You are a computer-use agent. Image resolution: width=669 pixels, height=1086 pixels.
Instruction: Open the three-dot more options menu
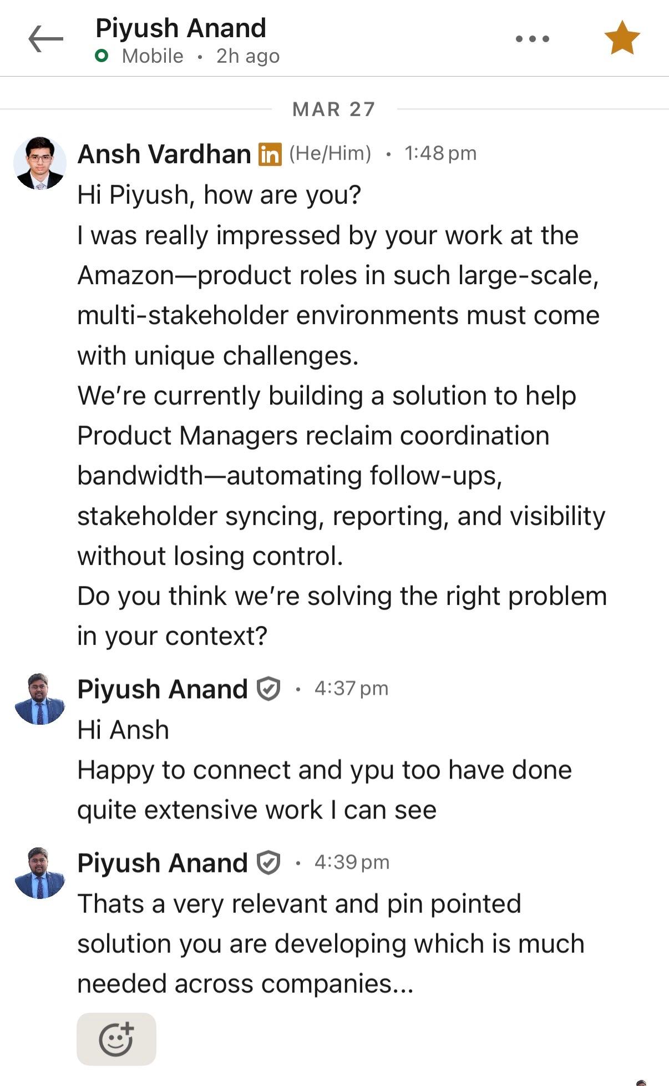(532, 39)
